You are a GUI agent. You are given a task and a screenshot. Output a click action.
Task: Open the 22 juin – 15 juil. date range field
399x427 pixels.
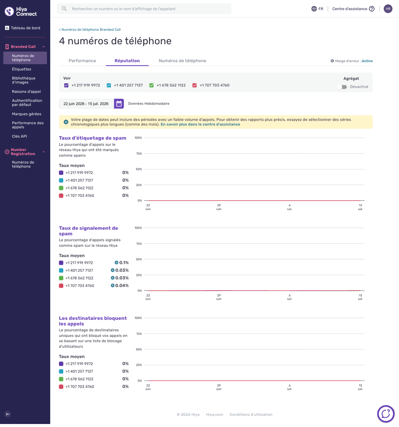(86, 104)
